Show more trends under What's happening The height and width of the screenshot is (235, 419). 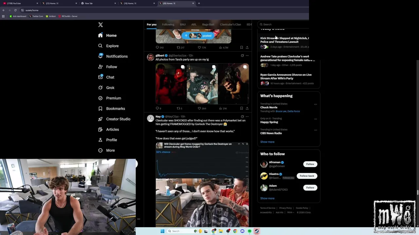pos(267,142)
